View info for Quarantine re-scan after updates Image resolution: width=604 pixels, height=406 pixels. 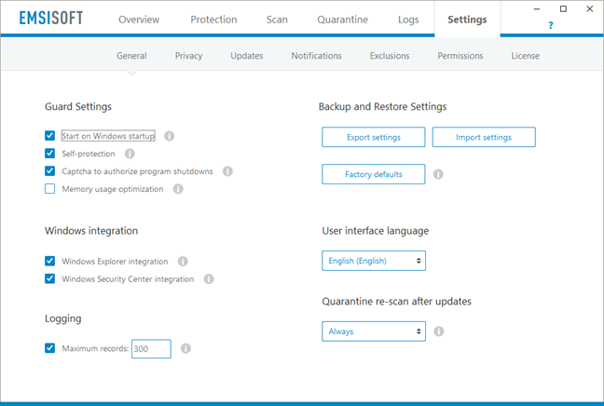(x=439, y=332)
